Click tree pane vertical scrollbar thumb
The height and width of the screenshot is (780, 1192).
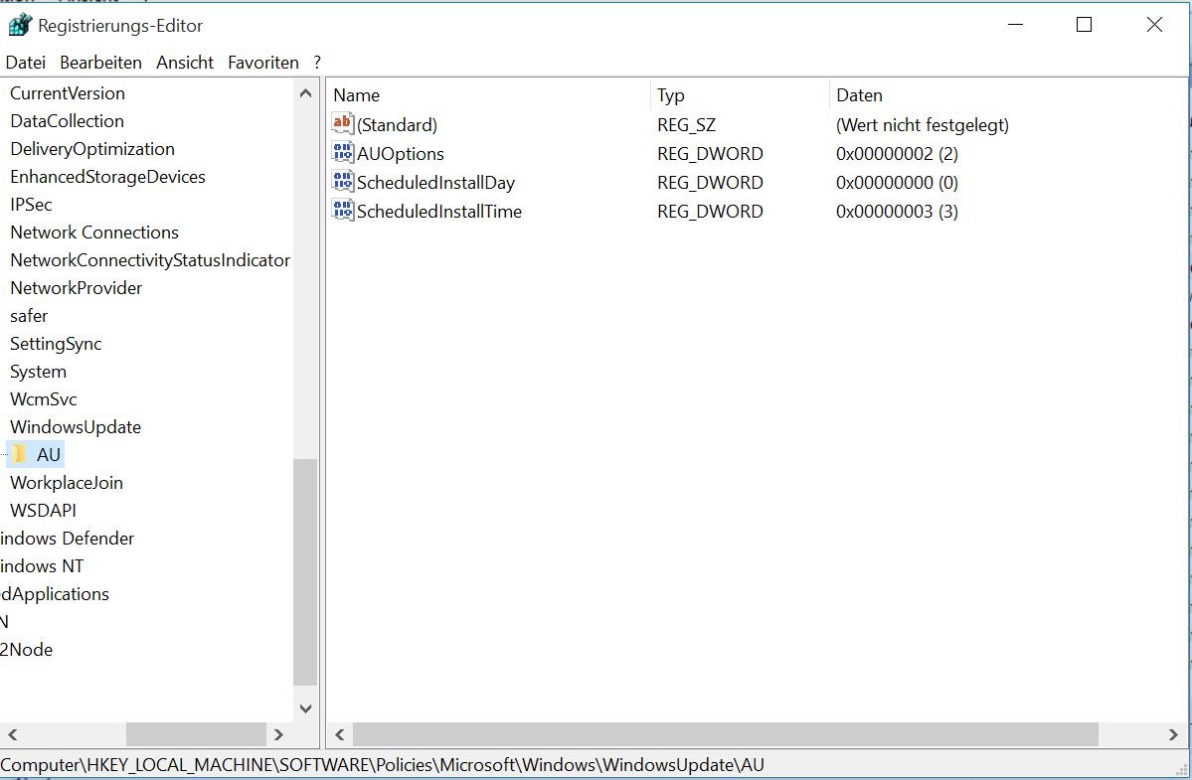(305, 572)
